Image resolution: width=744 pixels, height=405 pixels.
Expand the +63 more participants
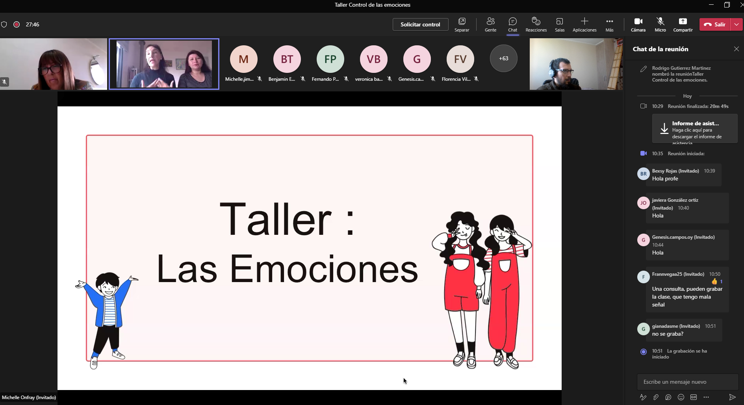click(503, 58)
